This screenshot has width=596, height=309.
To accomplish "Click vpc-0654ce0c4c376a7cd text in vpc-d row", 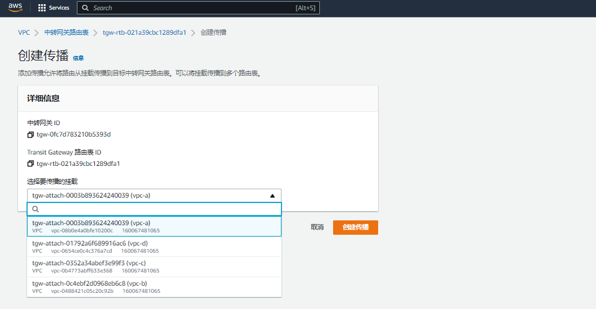I will [82, 251].
